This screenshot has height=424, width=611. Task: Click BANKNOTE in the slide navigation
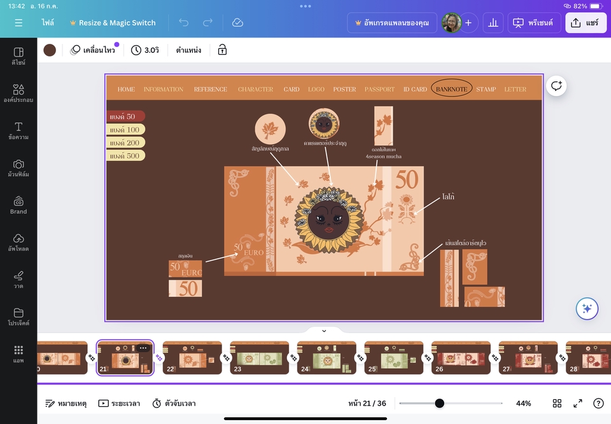tap(452, 89)
